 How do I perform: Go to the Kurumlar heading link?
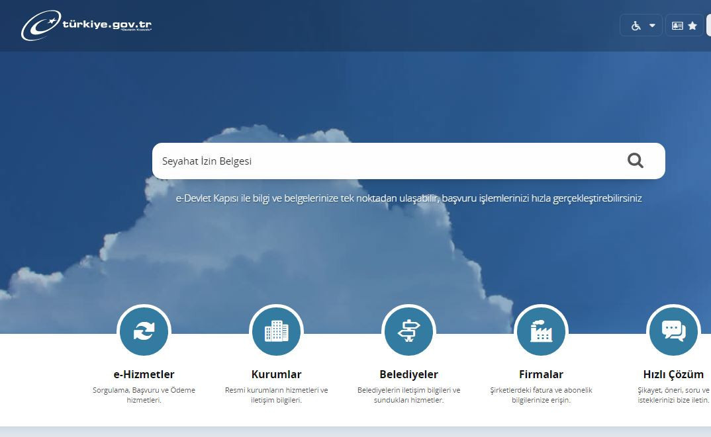point(276,374)
